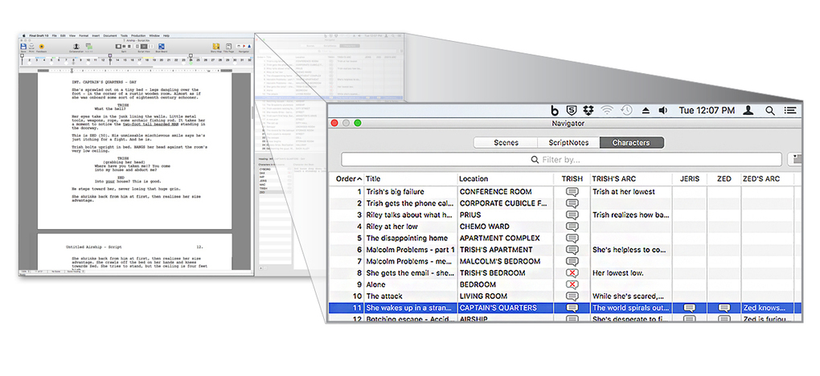
Task: Click JERIS speech bubble in Captain's Quarters row
Action: (x=689, y=308)
